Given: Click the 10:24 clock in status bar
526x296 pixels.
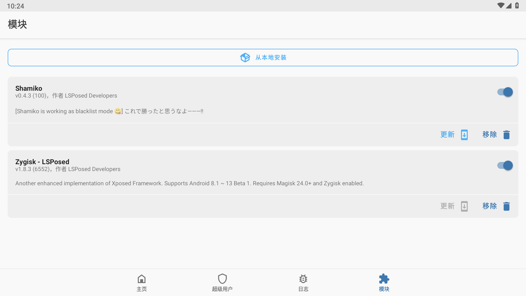Looking at the screenshot, I should click(x=16, y=6).
